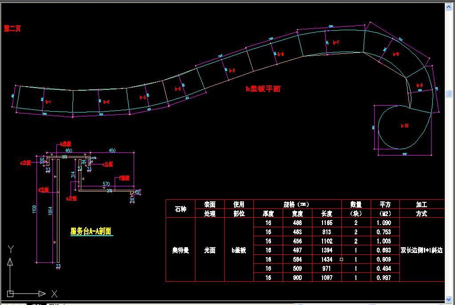Click the 'f盖板' annotation label

[124, 178]
